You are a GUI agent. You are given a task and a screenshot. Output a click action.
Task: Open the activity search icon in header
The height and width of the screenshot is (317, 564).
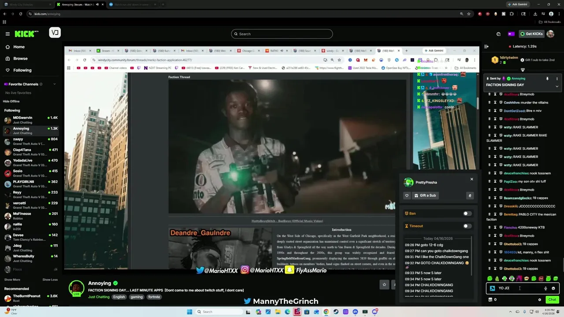[498, 34]
